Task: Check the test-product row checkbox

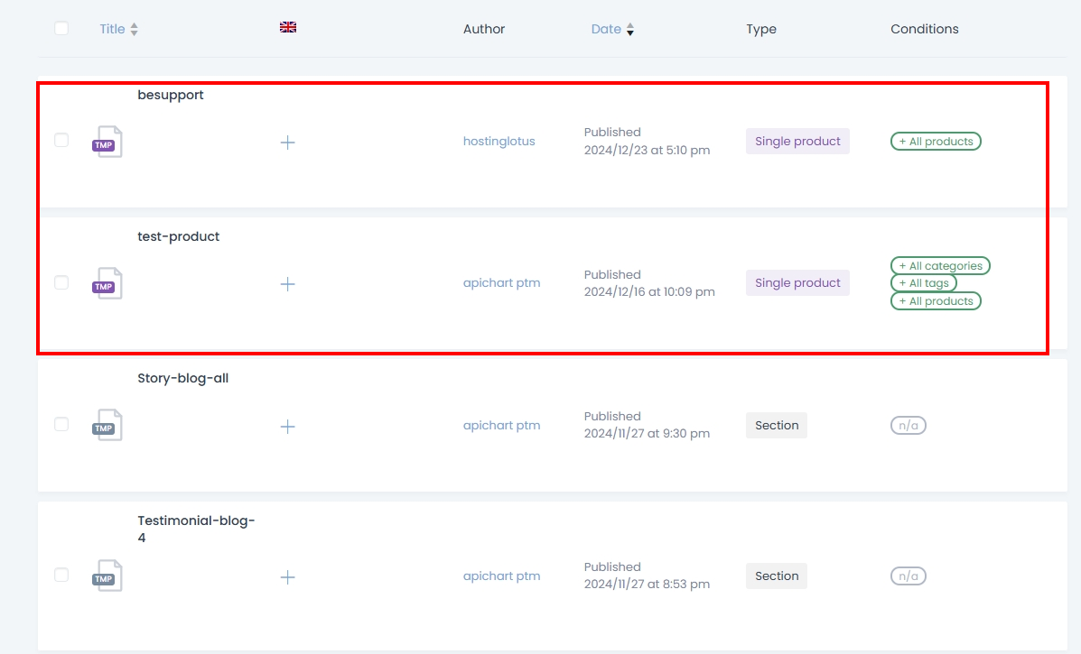Action: [61, 282]
